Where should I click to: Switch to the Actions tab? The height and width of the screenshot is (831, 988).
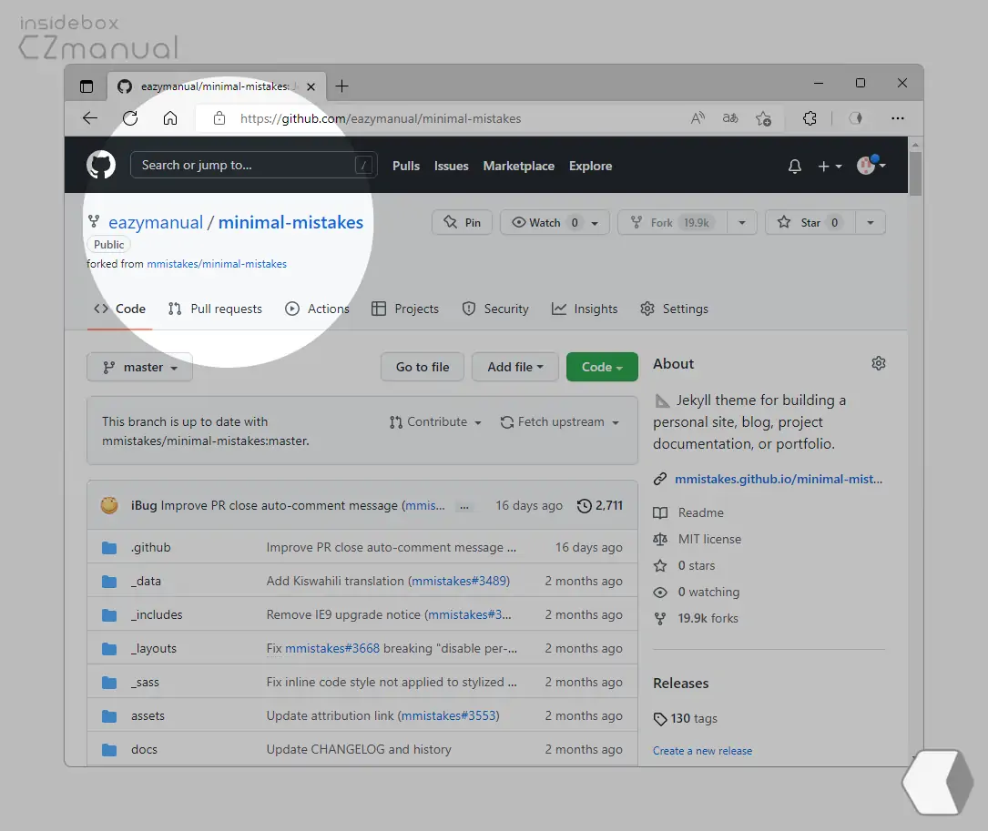[x=317, y=309]
